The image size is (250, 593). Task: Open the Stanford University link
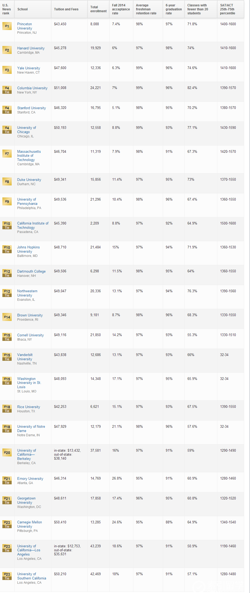(x=32, y=108)
